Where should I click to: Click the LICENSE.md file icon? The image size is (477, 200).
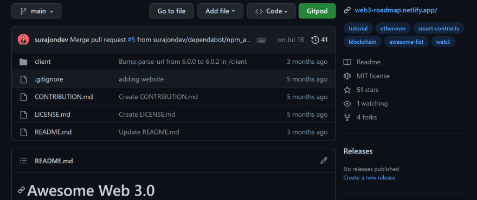click(x=23, y=115)
